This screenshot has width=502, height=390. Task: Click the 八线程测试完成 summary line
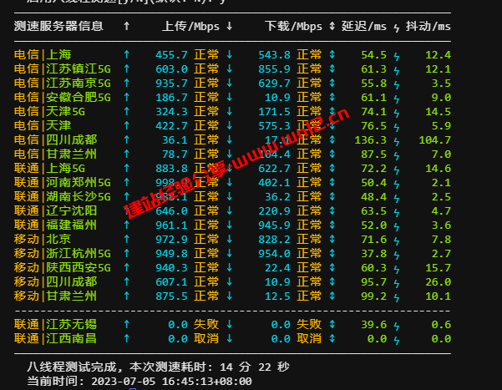[x=159, y=367]
